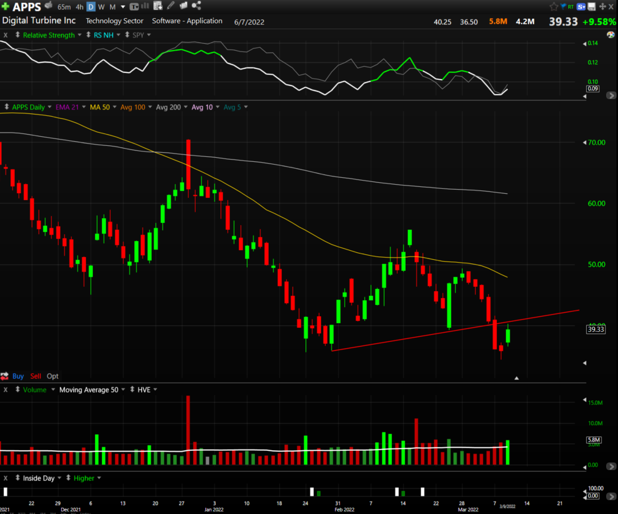Click scroll-right arrow in Relative Strength pane

611,95
